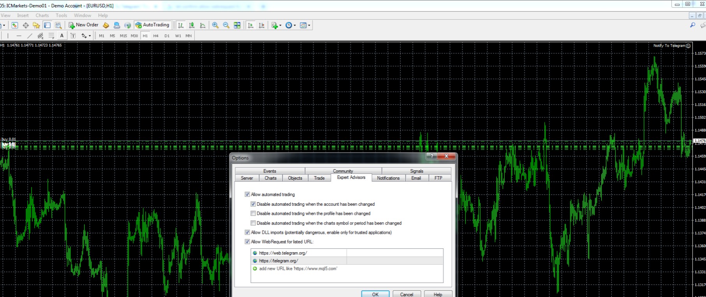Toggle the AutoTrading button
706x297 pixels.
point(152,25)
